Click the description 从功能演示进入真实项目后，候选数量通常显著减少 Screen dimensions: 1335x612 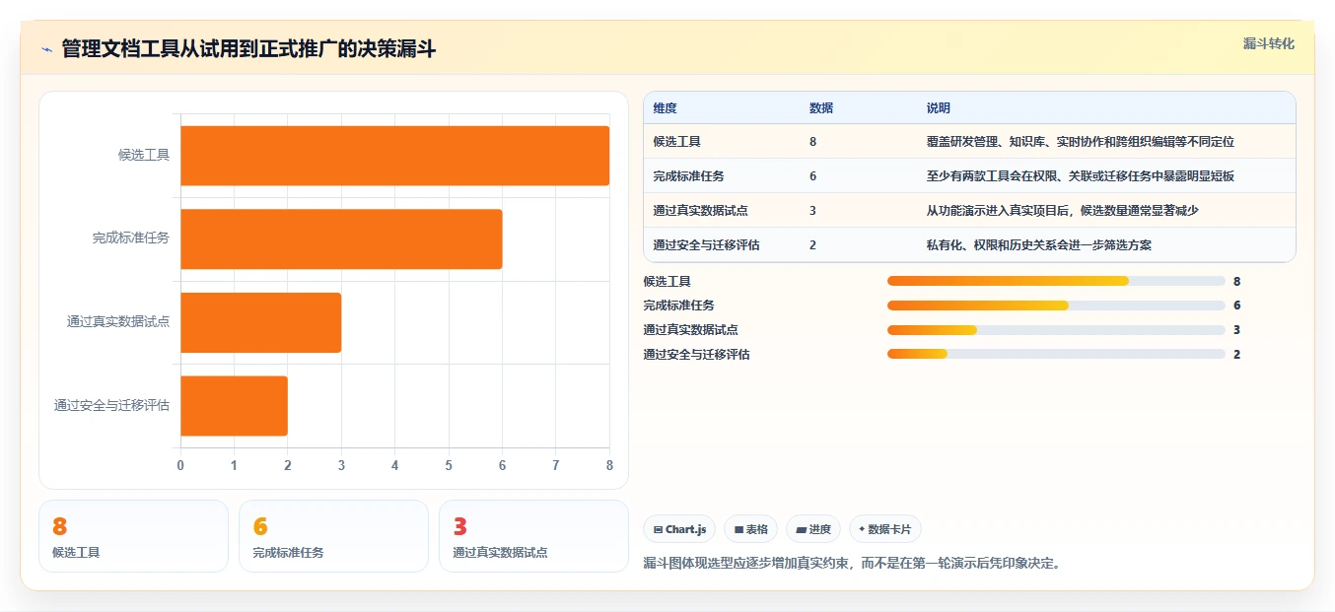pyautogui.click(x=1063, y=211)
